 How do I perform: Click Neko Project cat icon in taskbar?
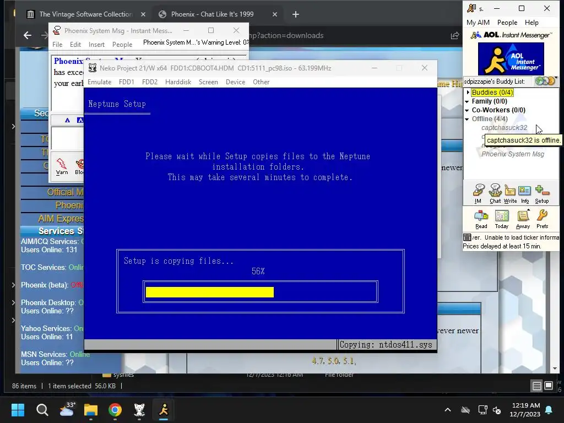tap(139, 410)
